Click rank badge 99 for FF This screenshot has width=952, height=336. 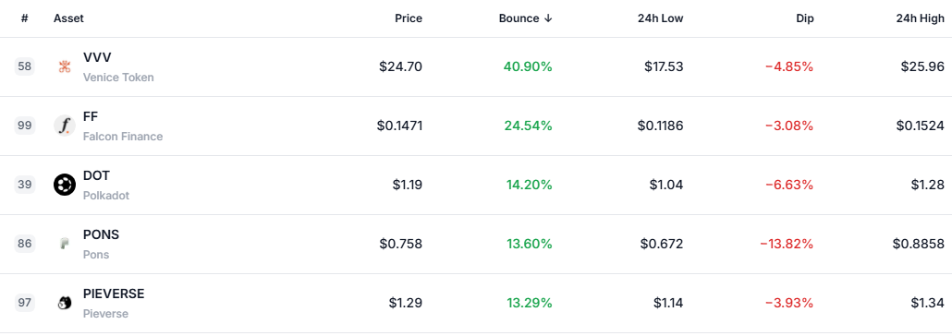click(25, 126)
